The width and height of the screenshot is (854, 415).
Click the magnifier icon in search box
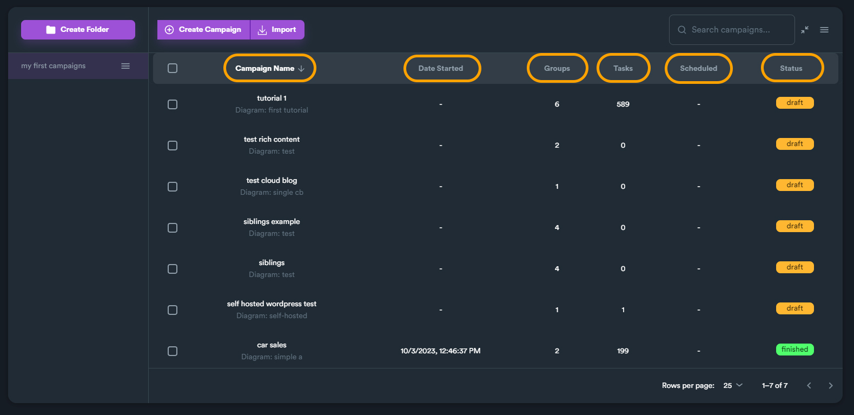[682, 30]
